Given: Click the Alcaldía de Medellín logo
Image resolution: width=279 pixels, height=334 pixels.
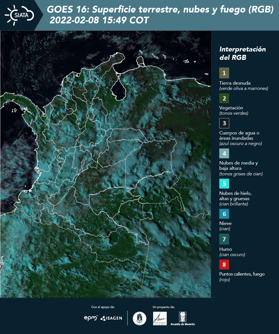Looking at the screenshot, I should point(183,318).
